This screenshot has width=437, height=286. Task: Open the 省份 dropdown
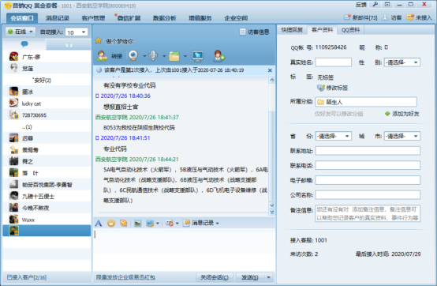(334, 136)
